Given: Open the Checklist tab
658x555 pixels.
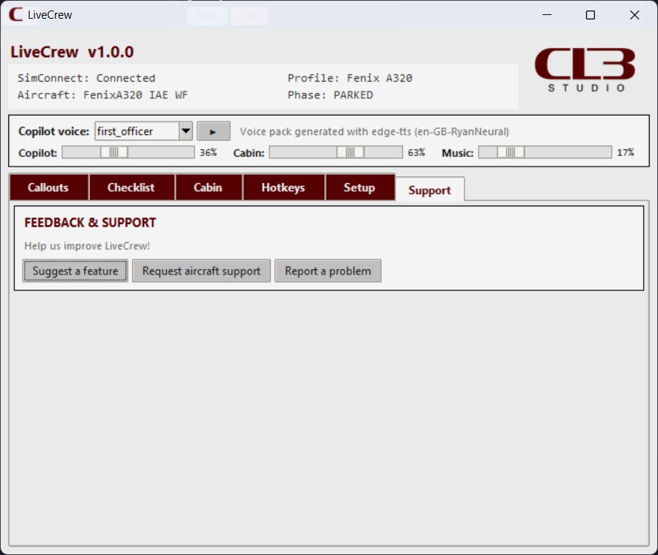Looking at the screenshot, I should pyautogui.click(x=132, y=187).
